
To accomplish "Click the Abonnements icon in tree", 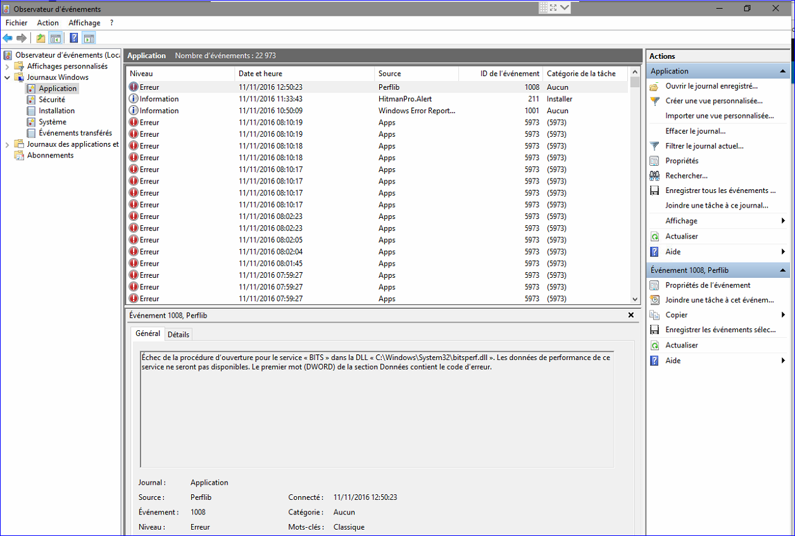I will point(19,156).
